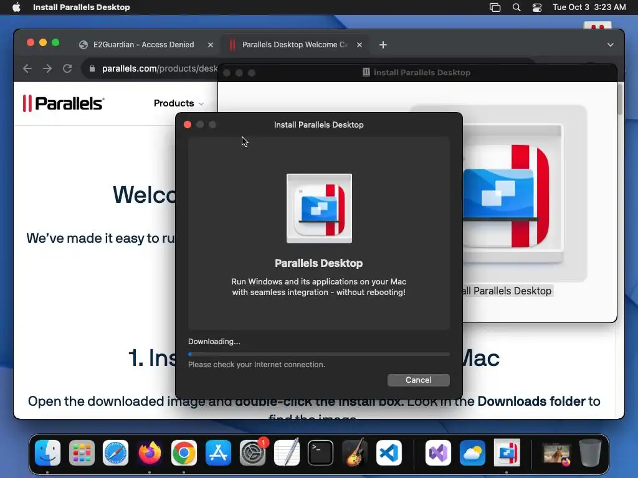Switch to Google Chrome in the Dock

coord(184,453)
